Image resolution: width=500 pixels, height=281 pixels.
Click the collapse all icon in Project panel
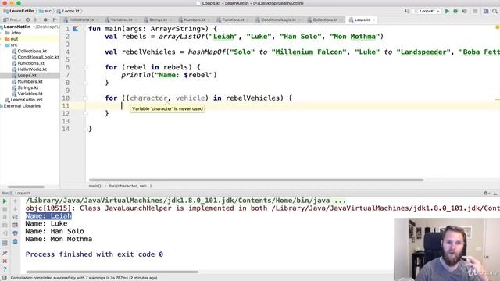(35, 20)
